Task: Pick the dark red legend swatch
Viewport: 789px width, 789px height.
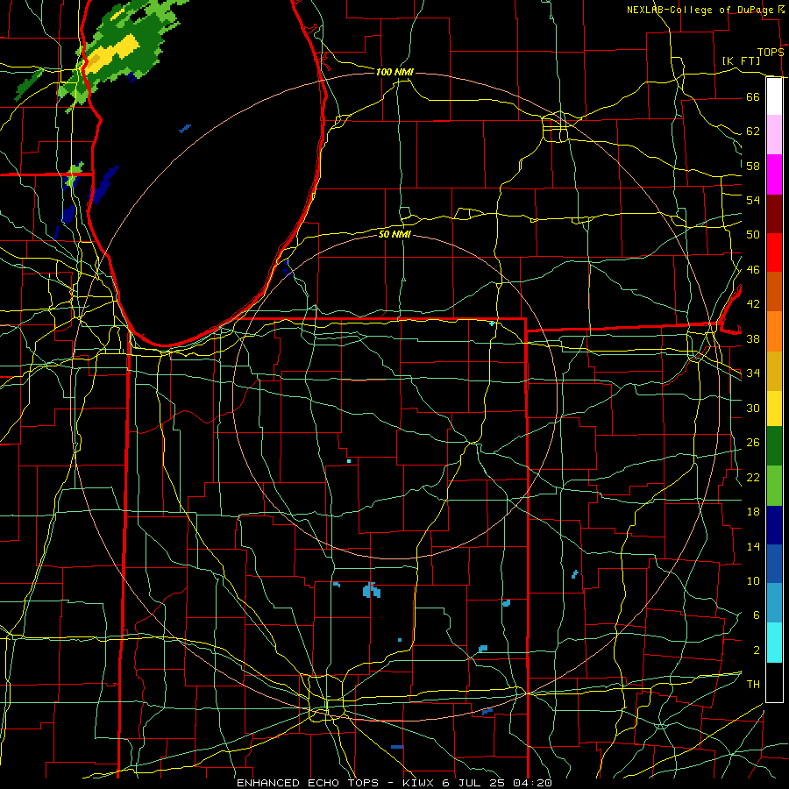Action: coord(774,214)
